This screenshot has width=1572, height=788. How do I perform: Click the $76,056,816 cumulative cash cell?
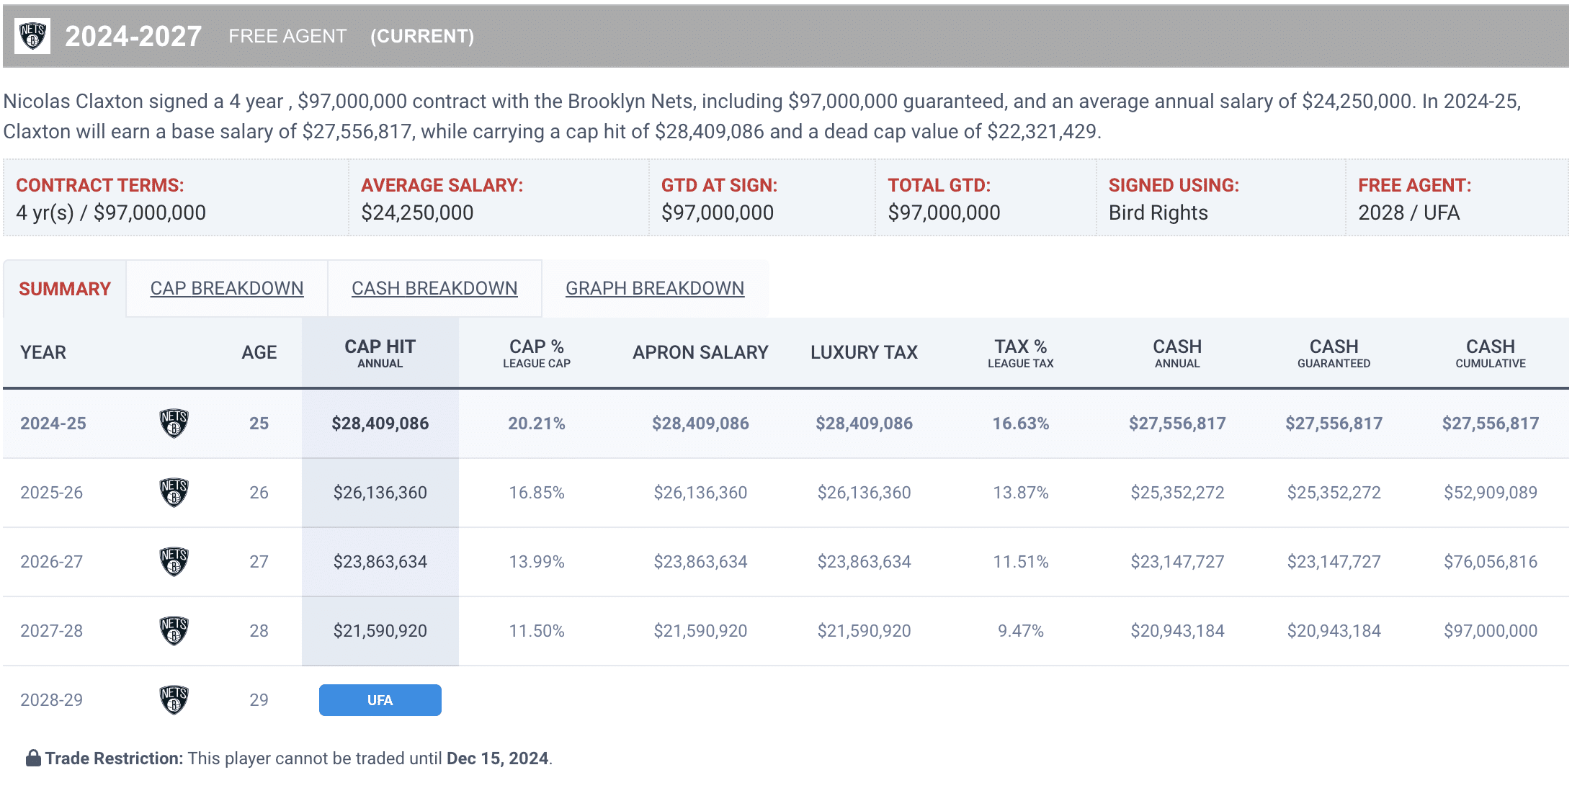[1491, 562]
